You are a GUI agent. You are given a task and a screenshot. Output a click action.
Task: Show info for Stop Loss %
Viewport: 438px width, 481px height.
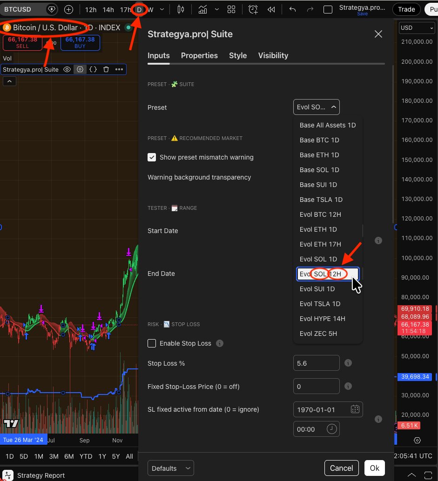click(x=348, y=363)
